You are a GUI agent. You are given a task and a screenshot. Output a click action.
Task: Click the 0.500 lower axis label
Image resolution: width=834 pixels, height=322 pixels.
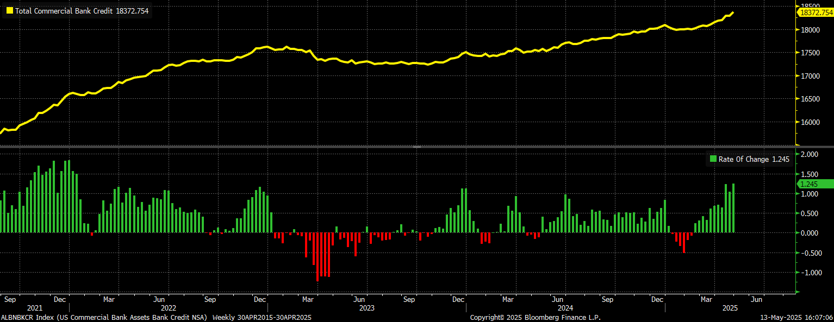click(x=810, y=213)
